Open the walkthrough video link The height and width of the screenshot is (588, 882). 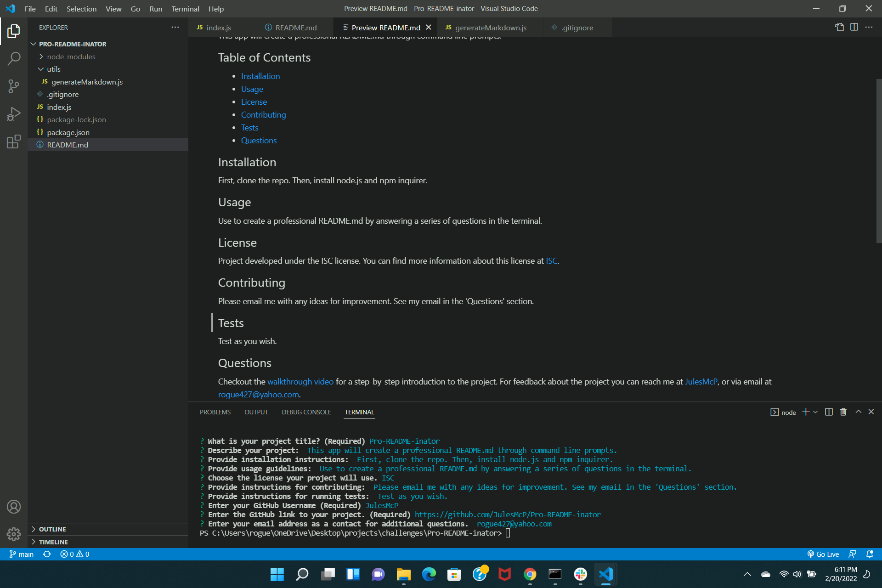coord(300,381)
